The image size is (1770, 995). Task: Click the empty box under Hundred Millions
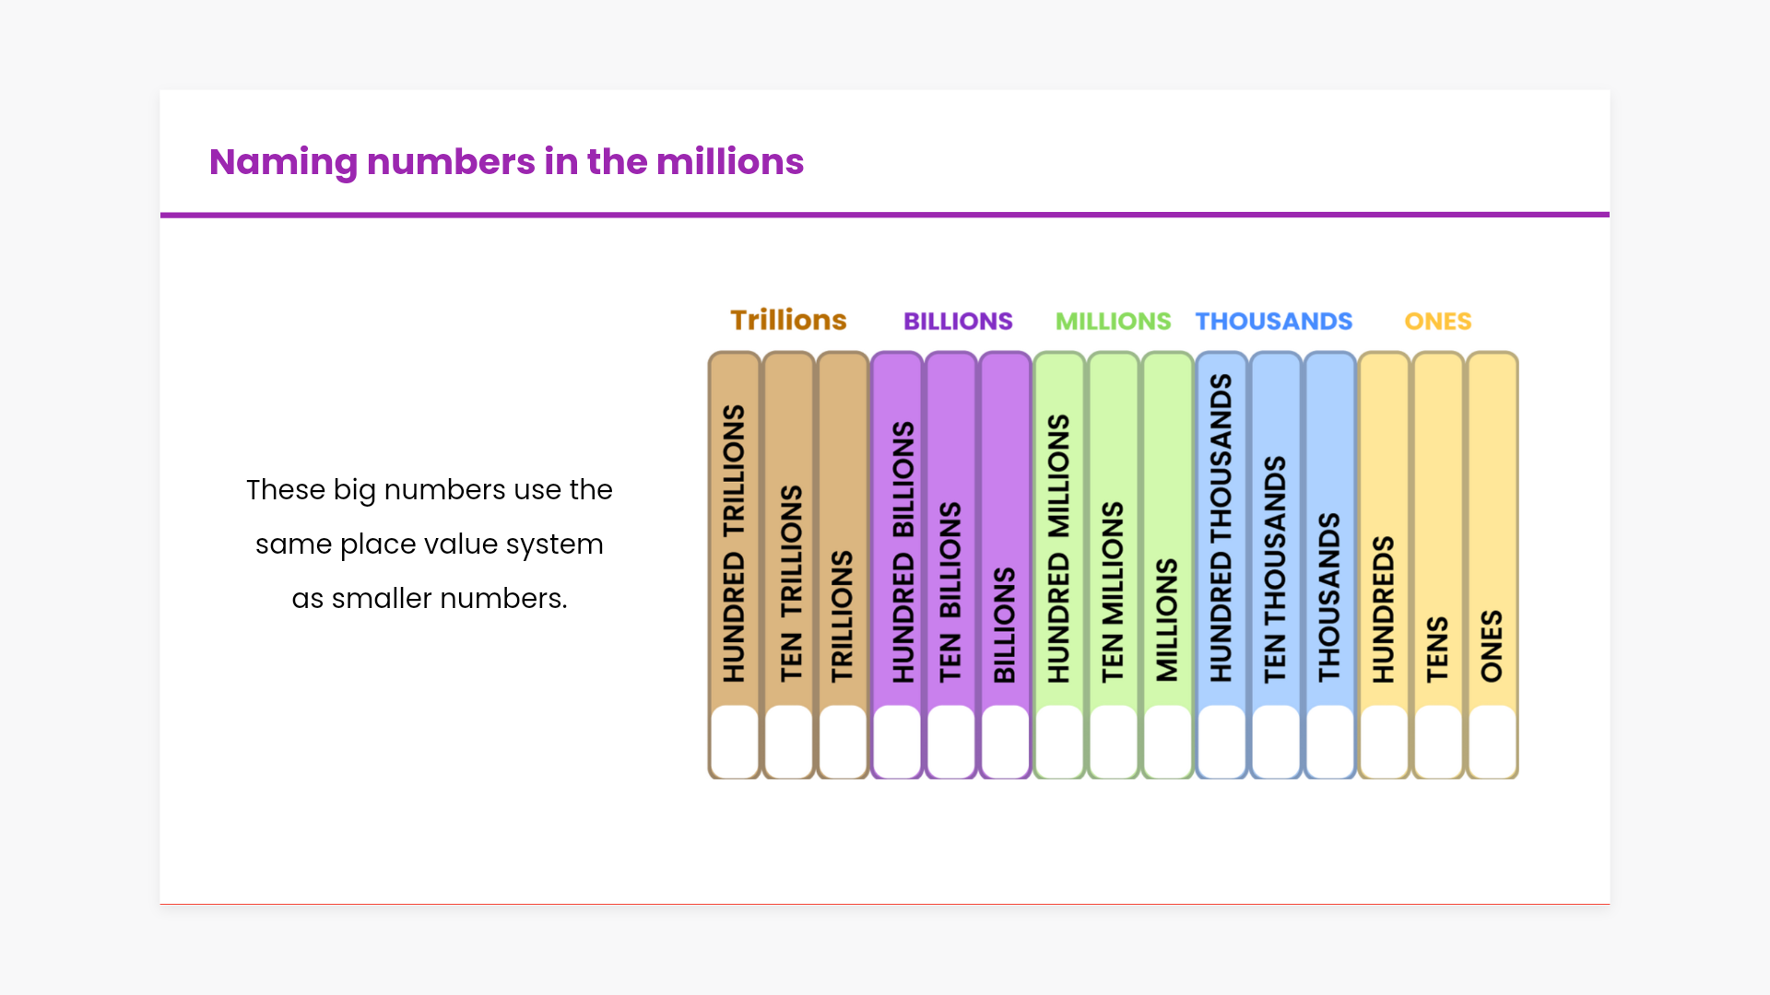pos(1059,742)
